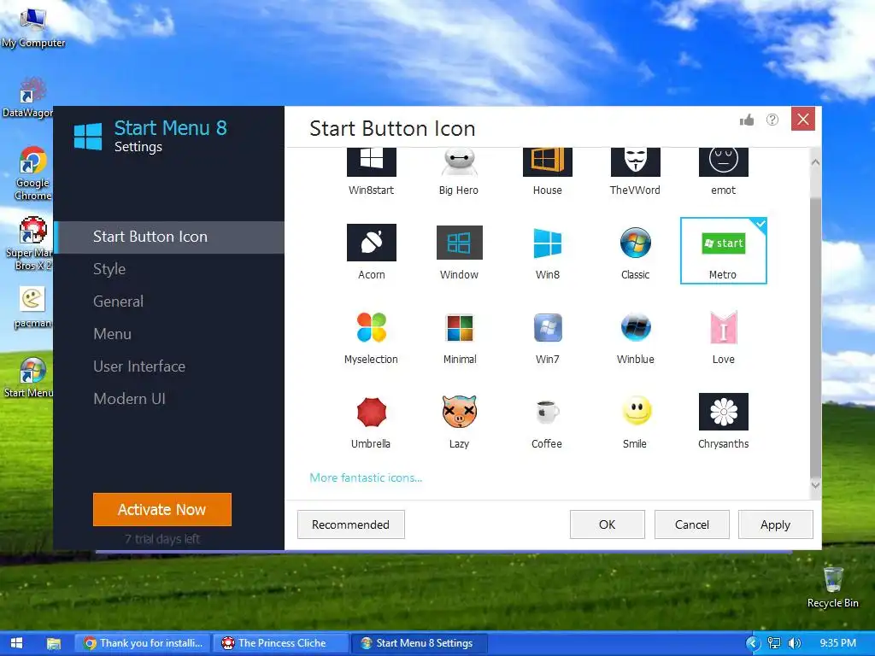
Task: Click the network icon in system tray
Action: (774, 643)
